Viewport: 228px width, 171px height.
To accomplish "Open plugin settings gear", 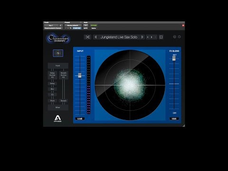I will click(x=179, y=37).
